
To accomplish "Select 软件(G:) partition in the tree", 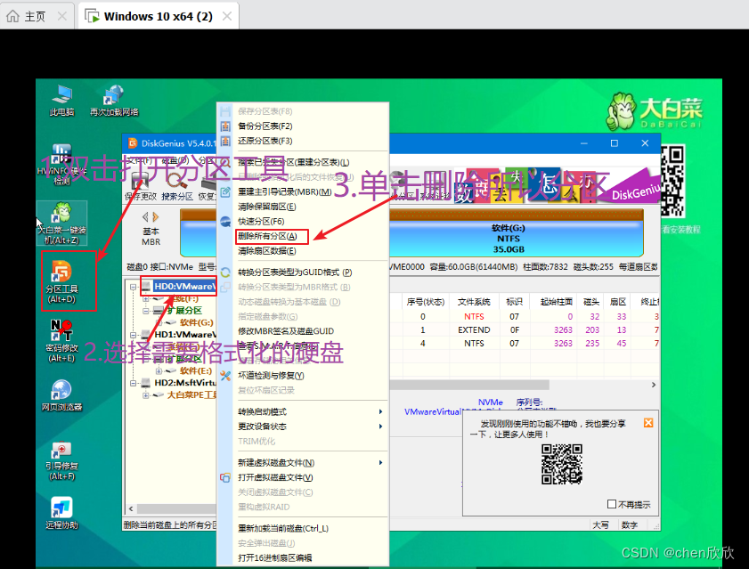I will coord(196,322).
